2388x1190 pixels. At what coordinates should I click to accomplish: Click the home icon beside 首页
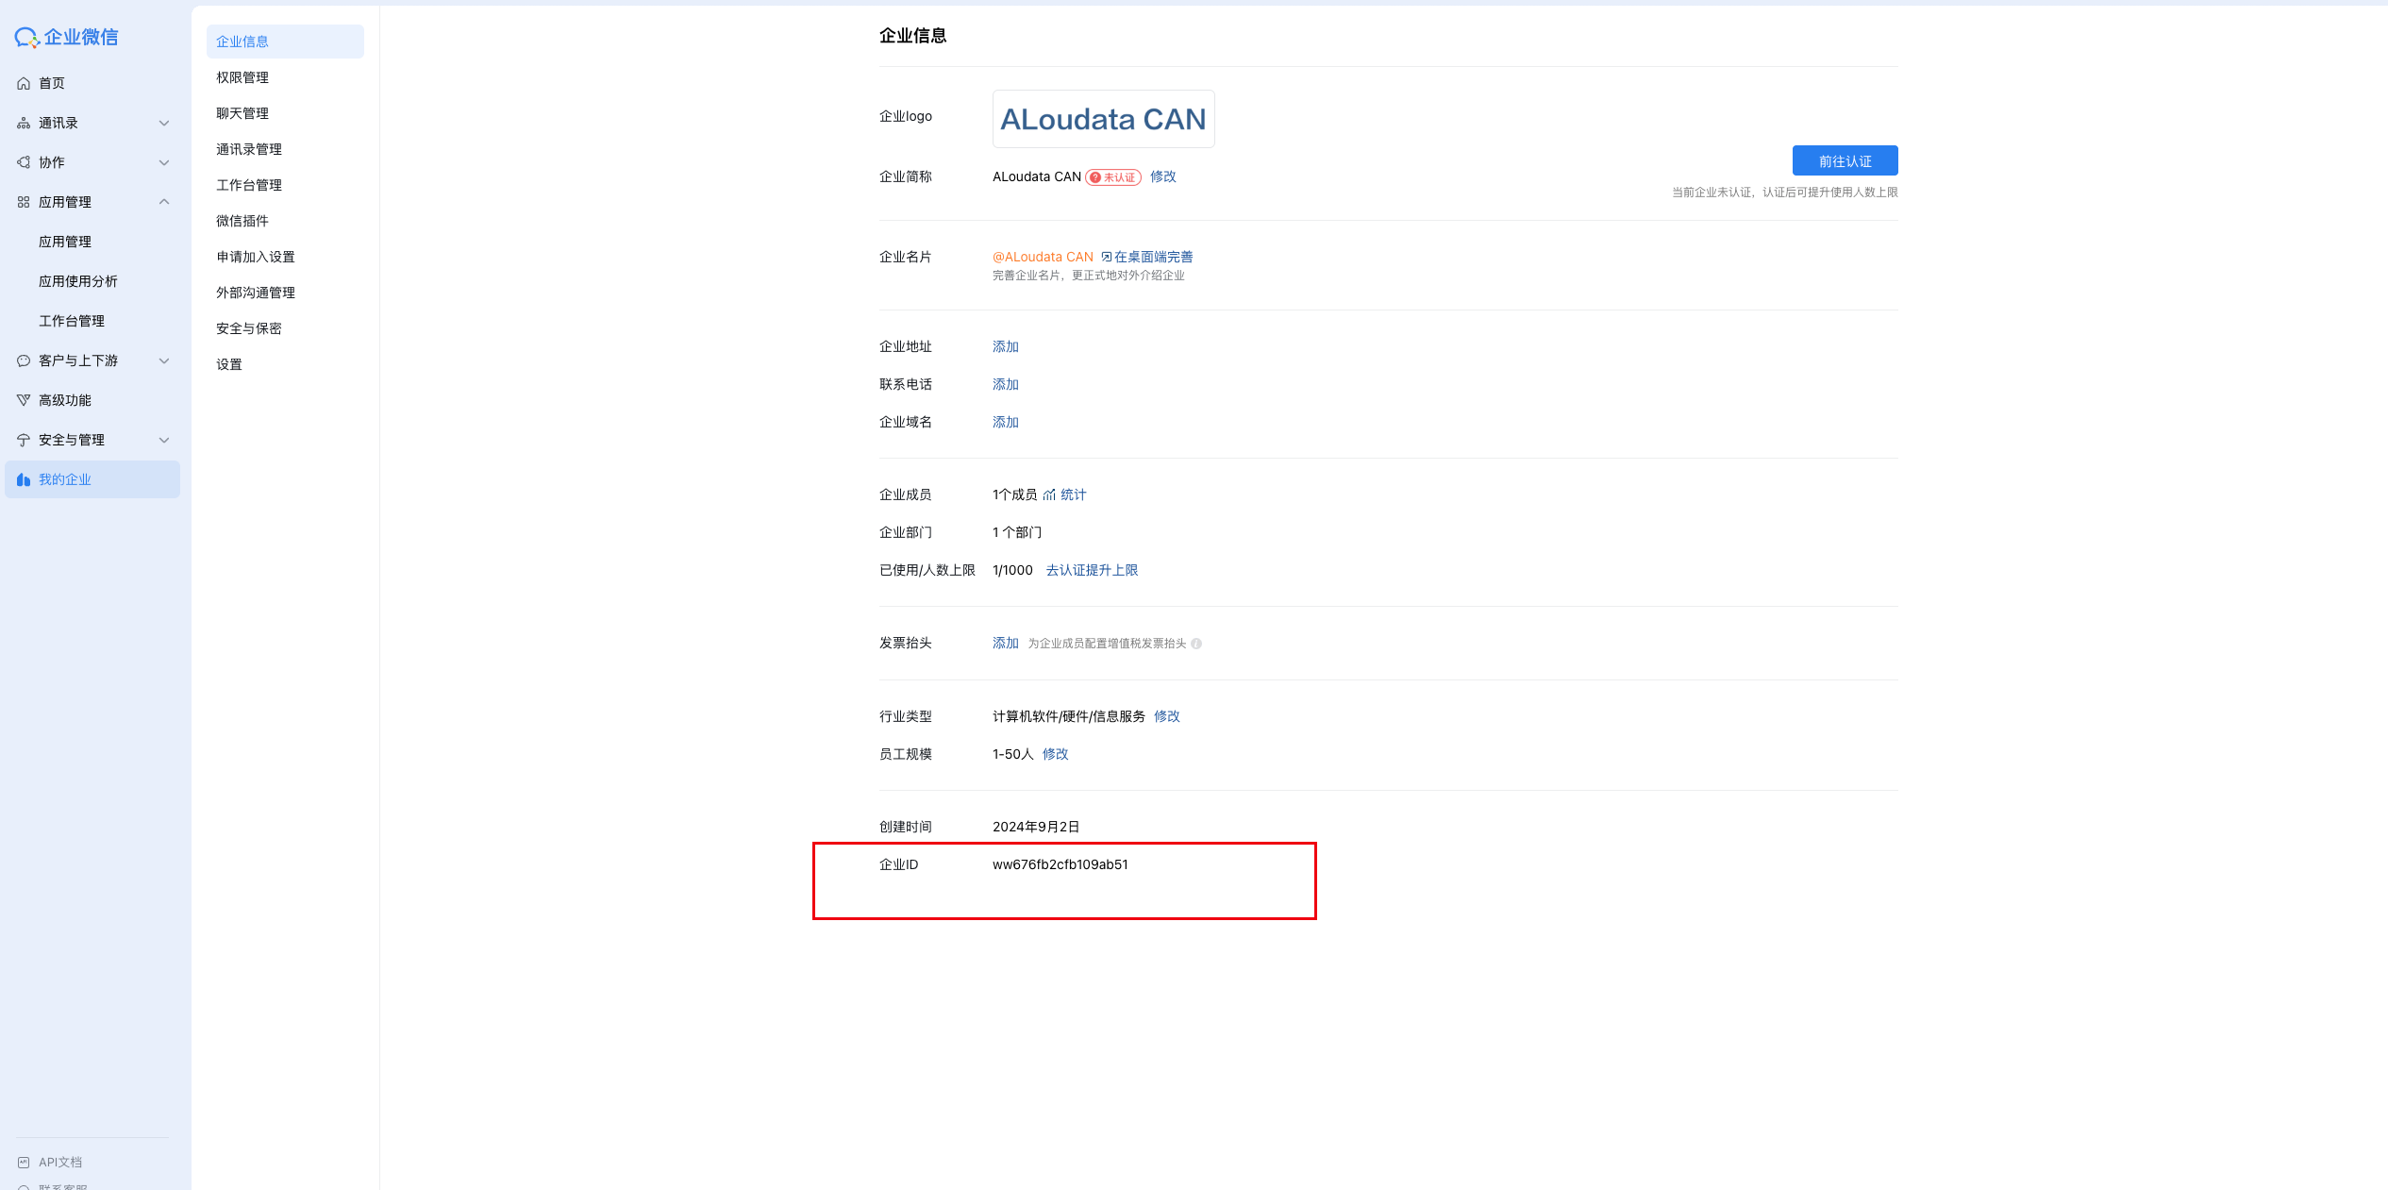24,84
